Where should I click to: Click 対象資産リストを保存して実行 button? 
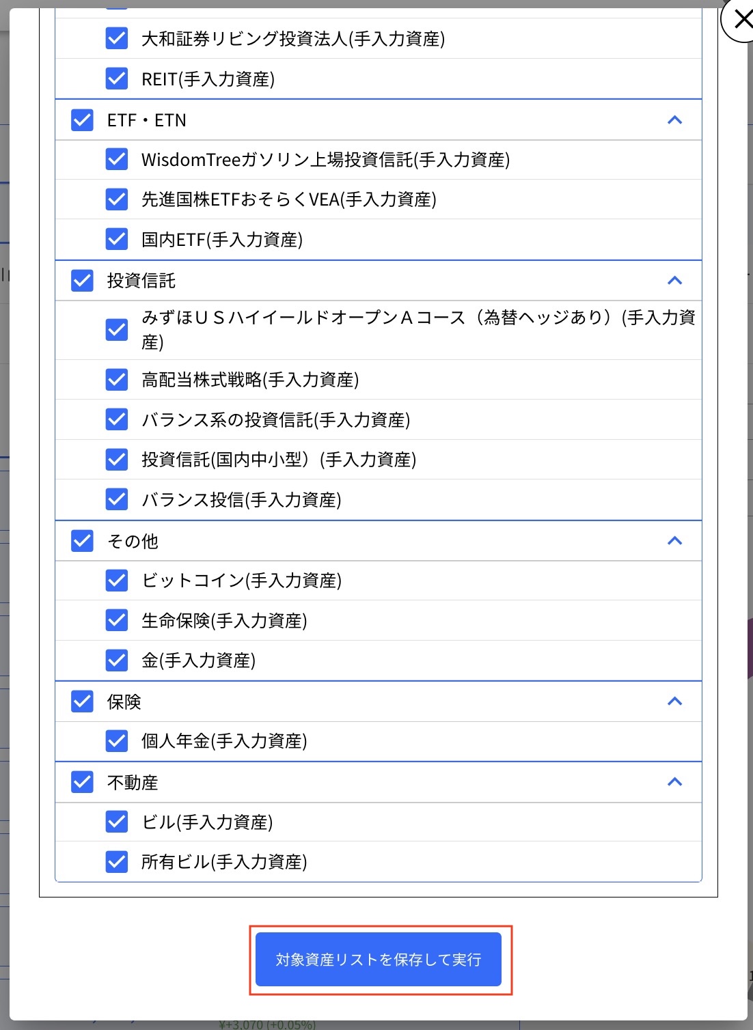click(378, 959)
